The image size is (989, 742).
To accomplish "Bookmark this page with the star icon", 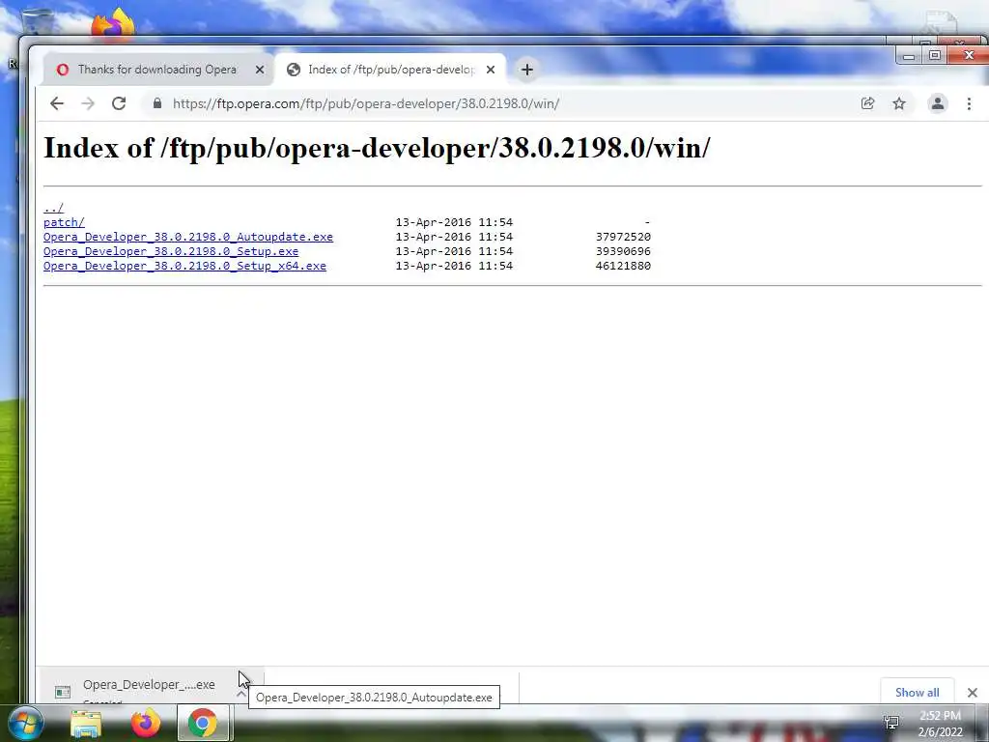I will coord(899,103).
